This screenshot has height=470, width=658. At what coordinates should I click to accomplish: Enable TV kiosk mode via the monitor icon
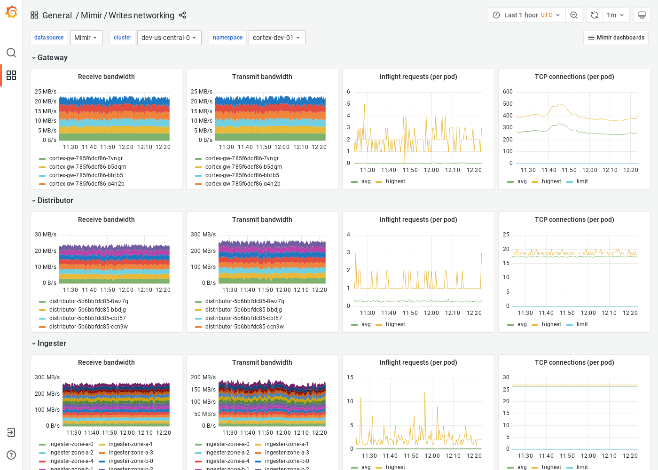tap(642, 15)
